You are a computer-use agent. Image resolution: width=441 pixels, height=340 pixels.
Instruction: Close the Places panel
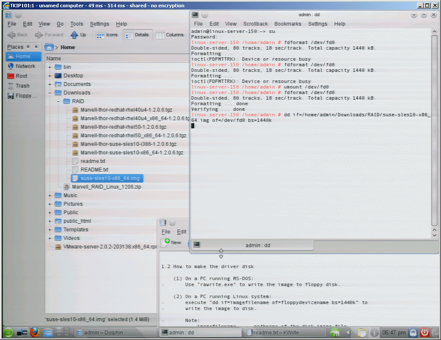(36, 47)
